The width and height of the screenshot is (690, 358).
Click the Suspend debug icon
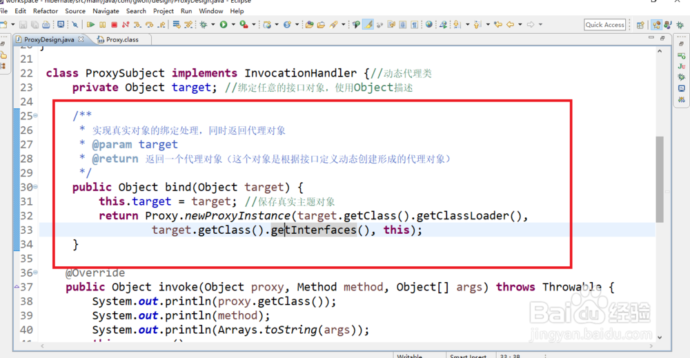click(x=102, y=25)
